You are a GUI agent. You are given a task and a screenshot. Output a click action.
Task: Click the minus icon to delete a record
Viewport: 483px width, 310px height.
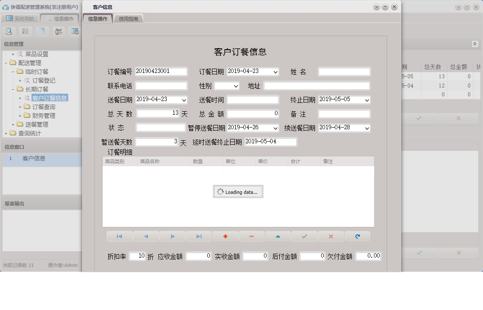click(x=252, y=236)
